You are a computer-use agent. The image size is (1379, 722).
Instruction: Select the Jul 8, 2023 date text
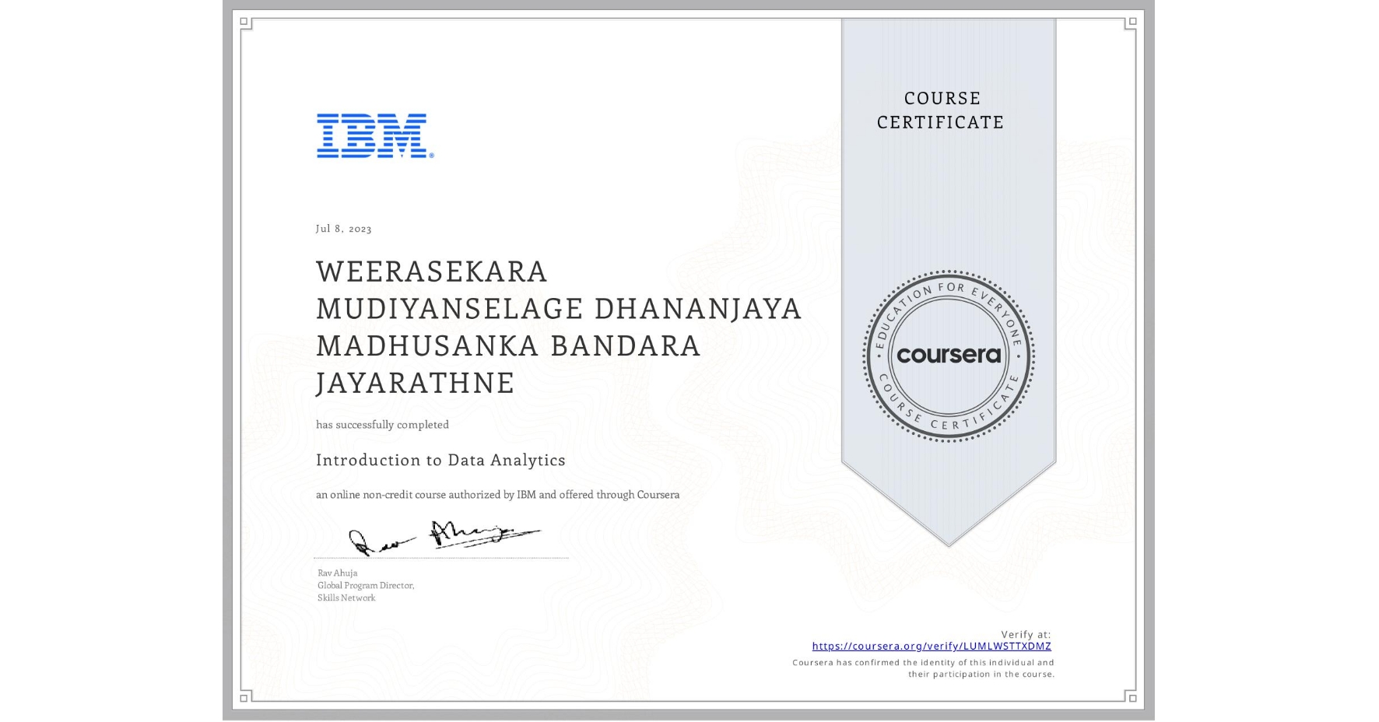343,228
